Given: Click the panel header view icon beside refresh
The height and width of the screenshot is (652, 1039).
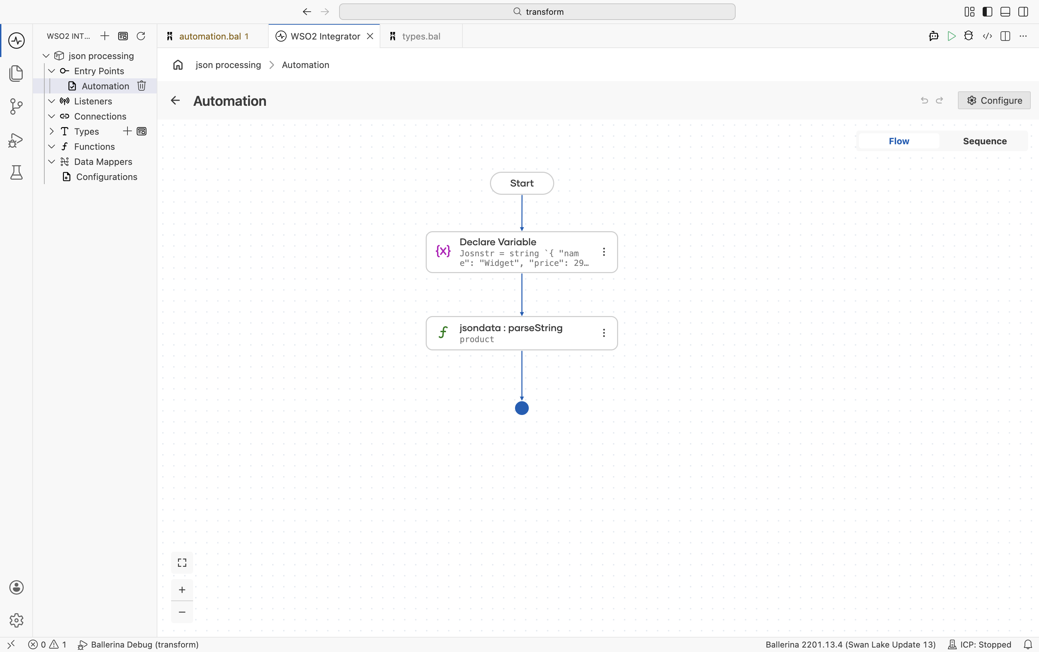Looking at the screenshot, I should (123, 36).
